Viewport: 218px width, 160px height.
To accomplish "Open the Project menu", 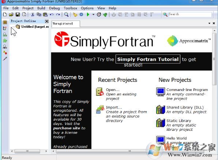I will (x=28, y=8).
